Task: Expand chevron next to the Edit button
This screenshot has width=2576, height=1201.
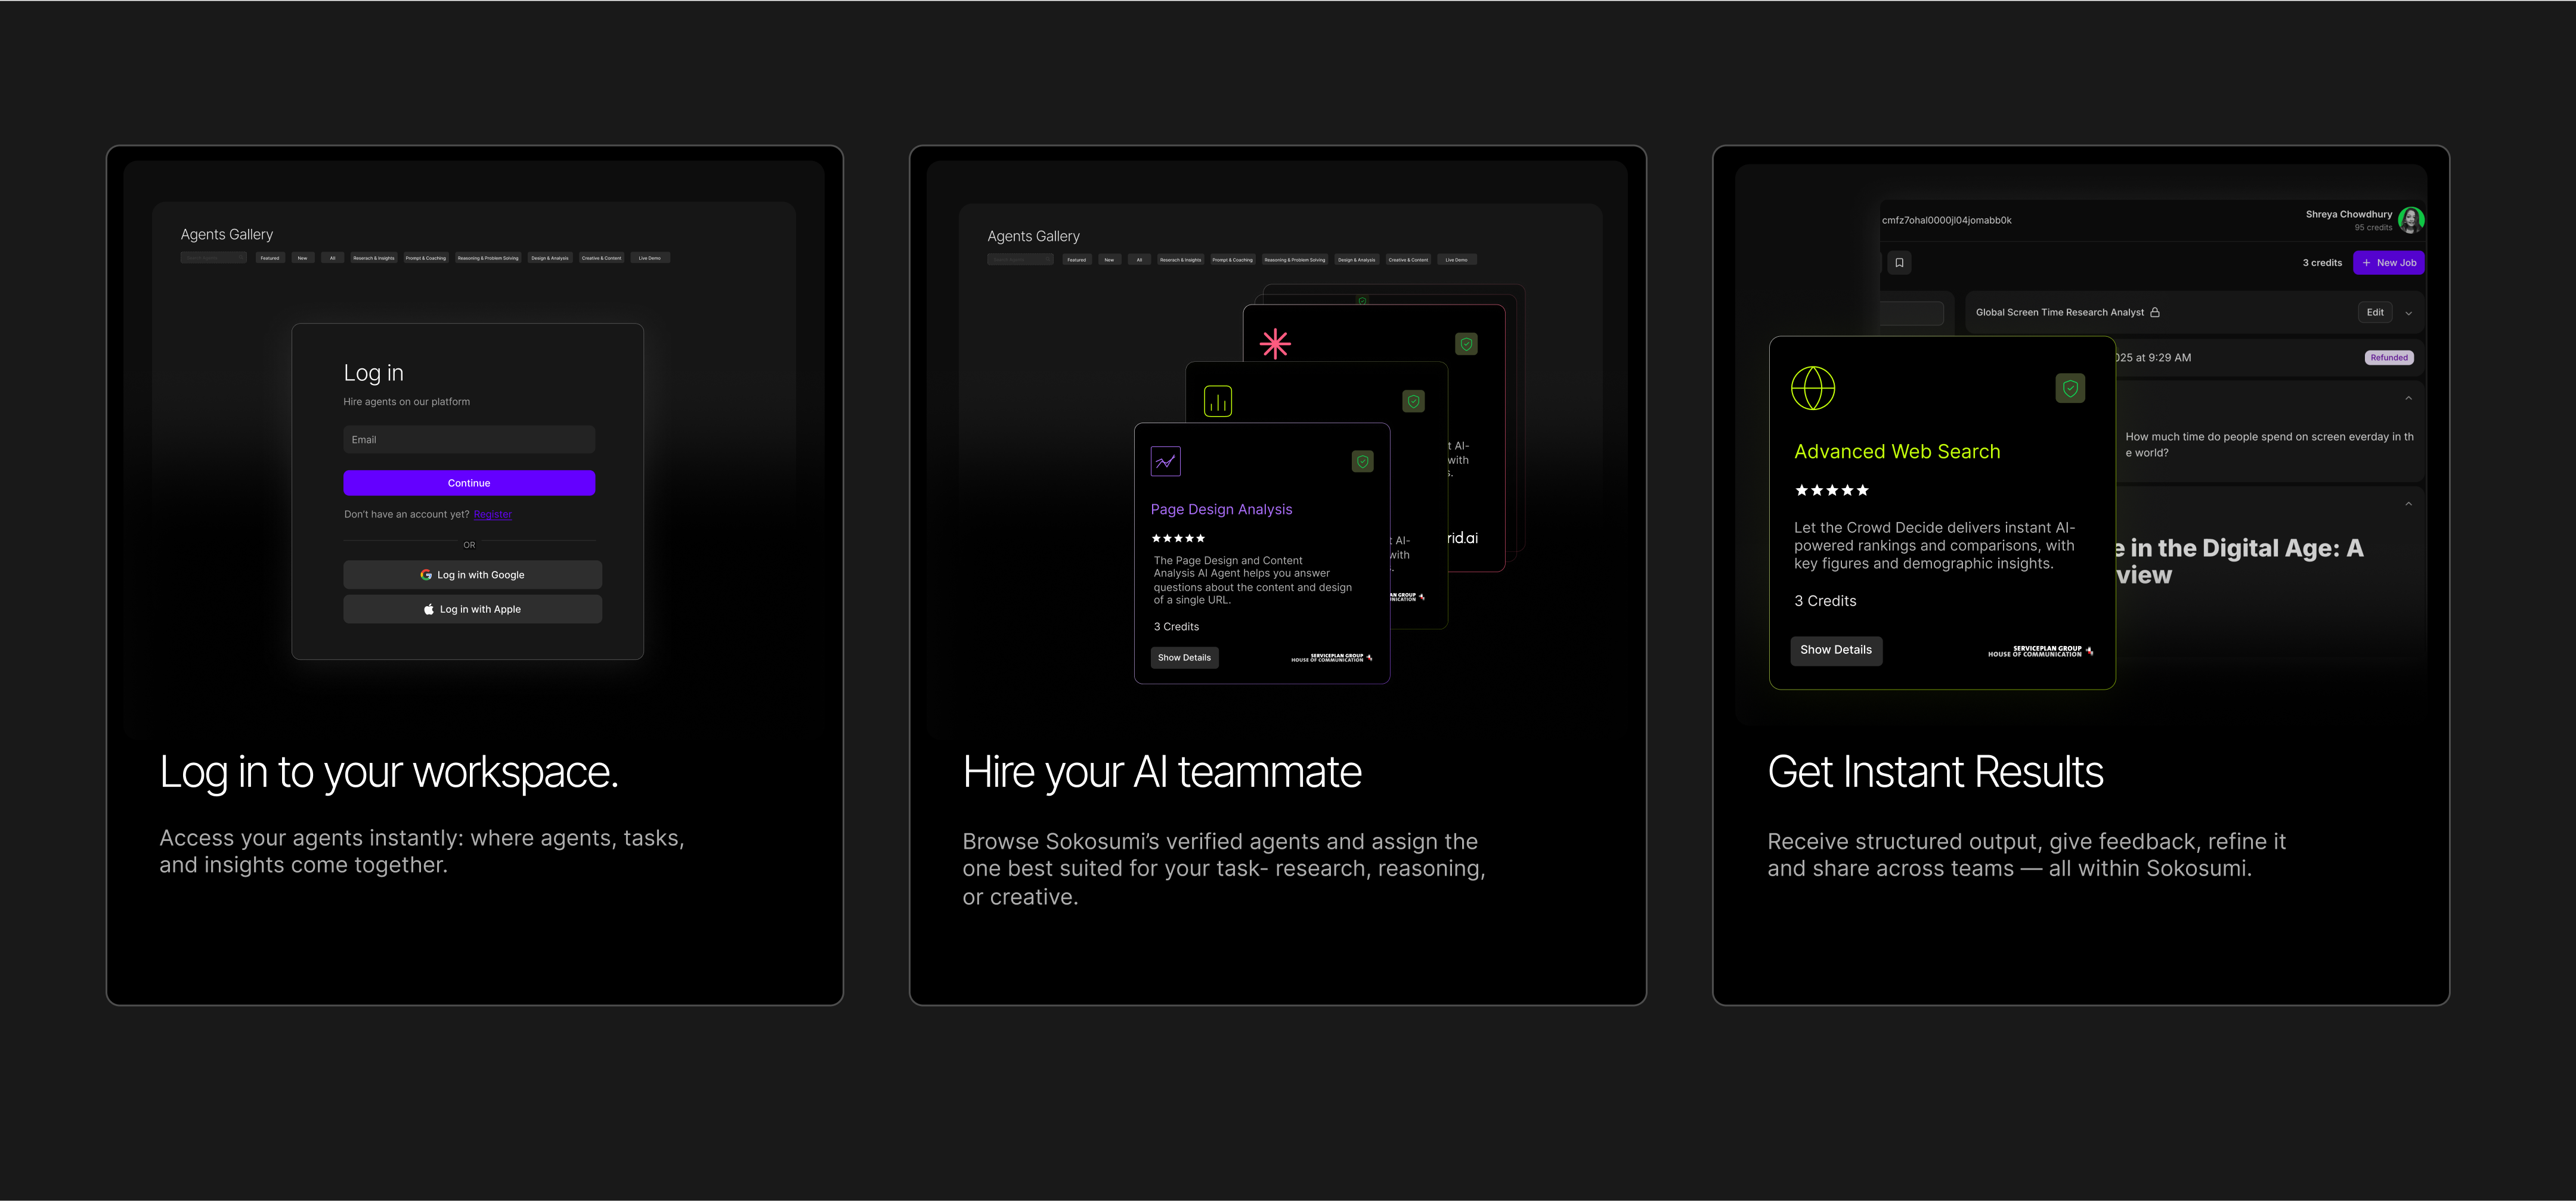Action: [x=2408, y=314]
